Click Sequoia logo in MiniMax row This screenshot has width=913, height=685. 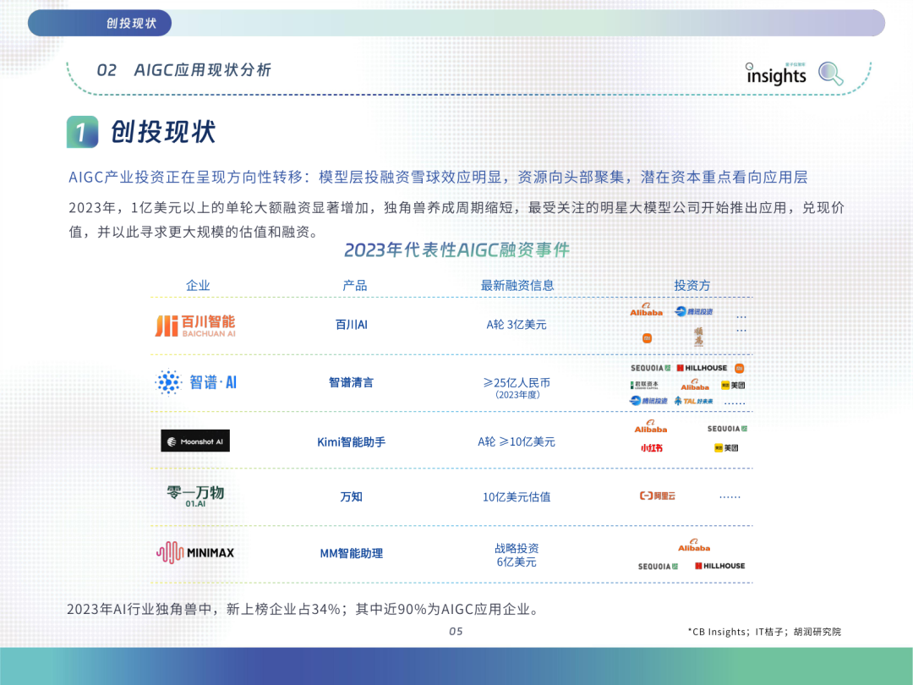[658, 566]
